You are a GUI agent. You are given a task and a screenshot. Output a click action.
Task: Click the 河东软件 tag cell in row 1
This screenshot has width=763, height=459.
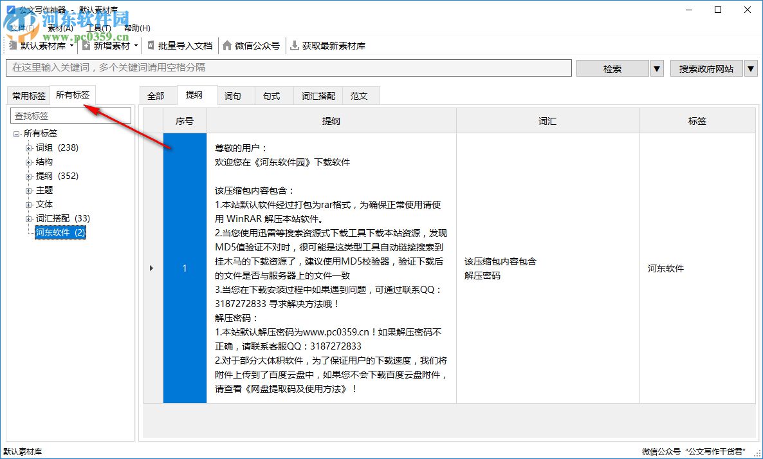(697, 268)
